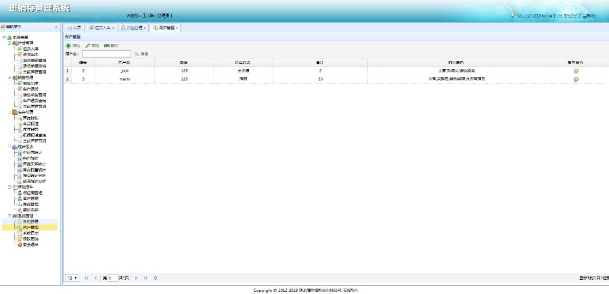This screenshot has height=294, width=609.
Task: Open 供应商统计 report
Action: click(x=32, y=153)
